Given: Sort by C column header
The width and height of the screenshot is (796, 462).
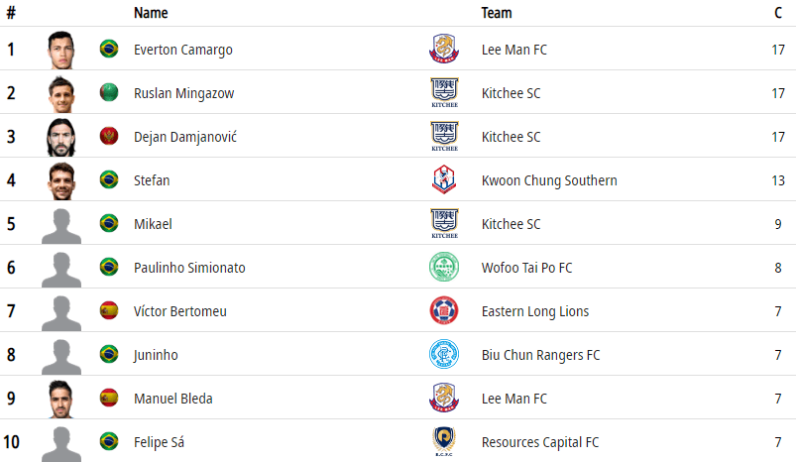Looking at the screenshot, I should click(778, 13).
